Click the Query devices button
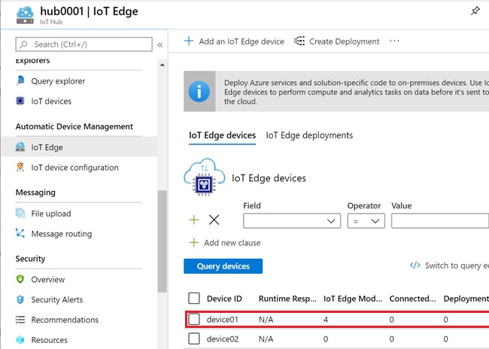Image resolution: width=489 pixels, height=349 pixels. click(223, 266)
